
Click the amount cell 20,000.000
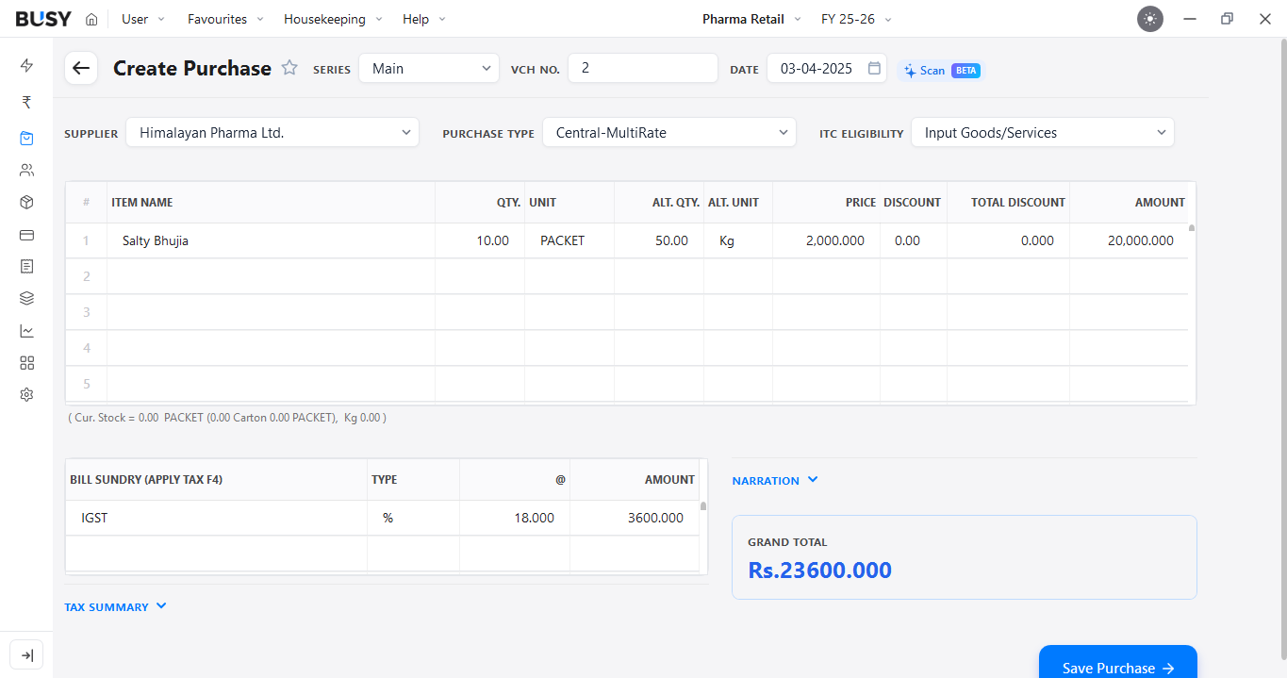[1129, 240]
